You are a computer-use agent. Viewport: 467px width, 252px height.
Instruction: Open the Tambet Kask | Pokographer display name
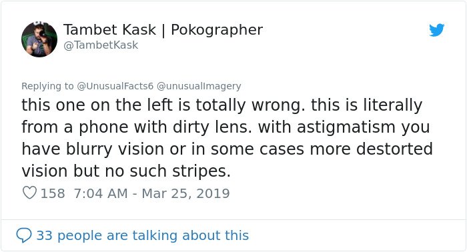[x=163, y=30]
